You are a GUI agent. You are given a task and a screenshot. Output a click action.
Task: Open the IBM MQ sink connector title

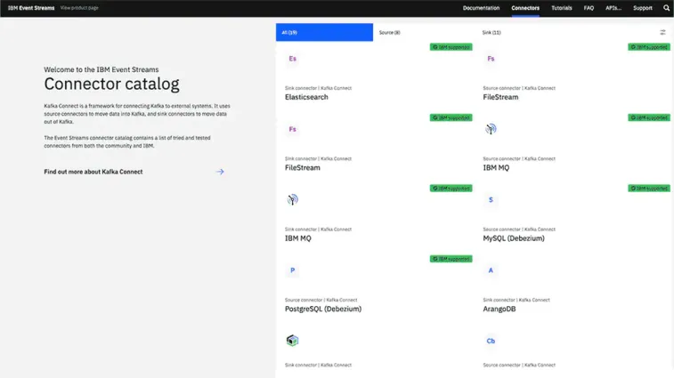coord(298,238)
